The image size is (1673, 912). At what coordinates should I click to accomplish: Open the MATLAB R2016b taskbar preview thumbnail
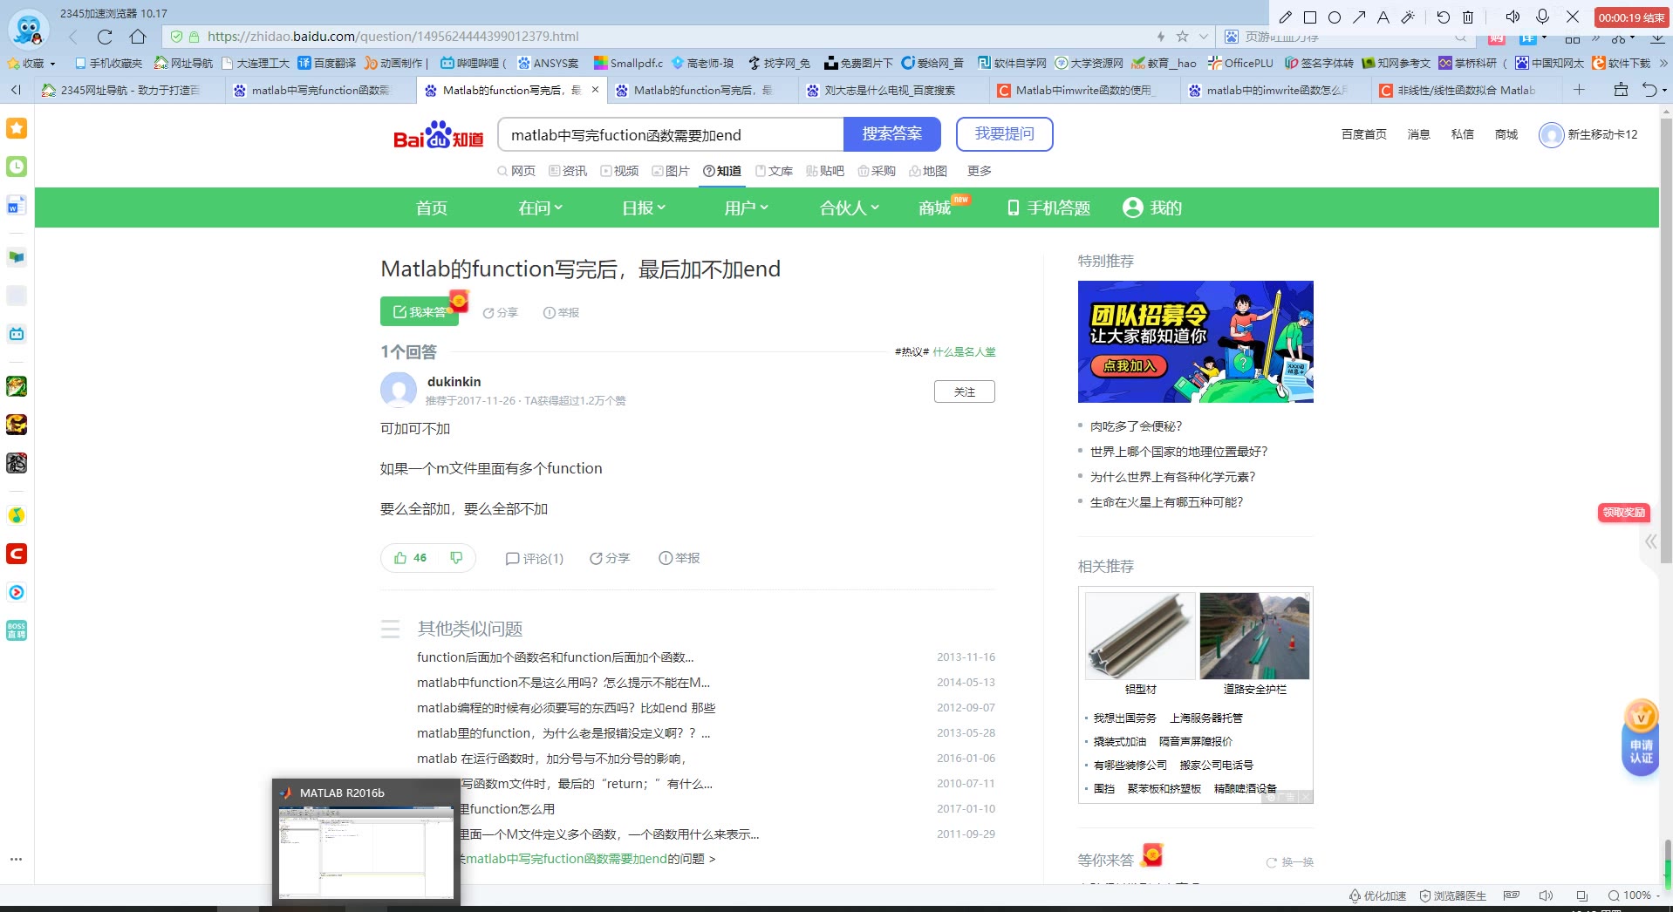(366, 842)
